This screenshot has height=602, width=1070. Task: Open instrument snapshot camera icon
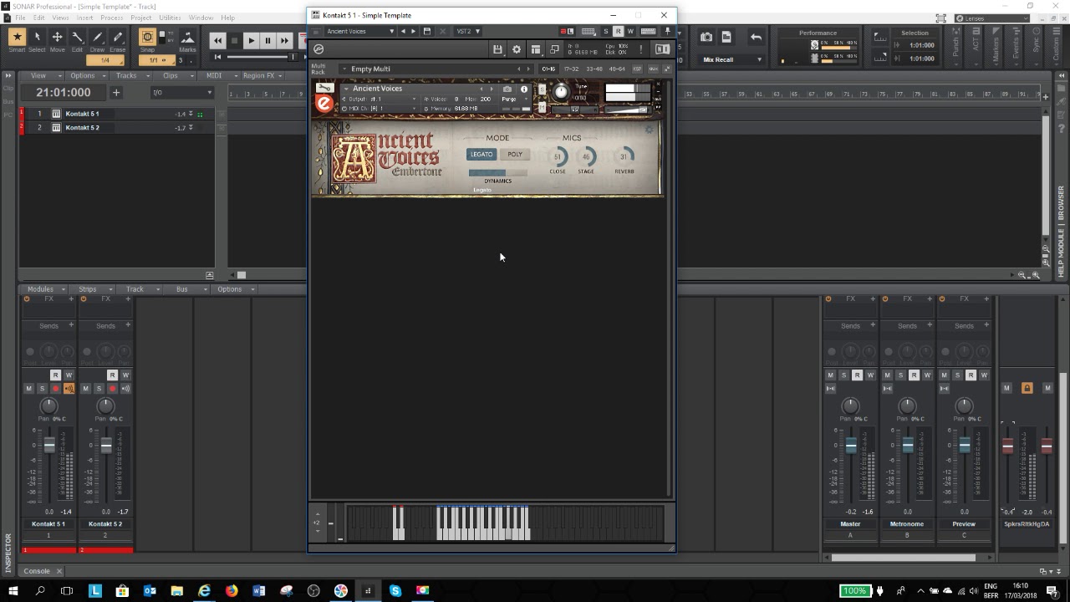click(507, 89)
